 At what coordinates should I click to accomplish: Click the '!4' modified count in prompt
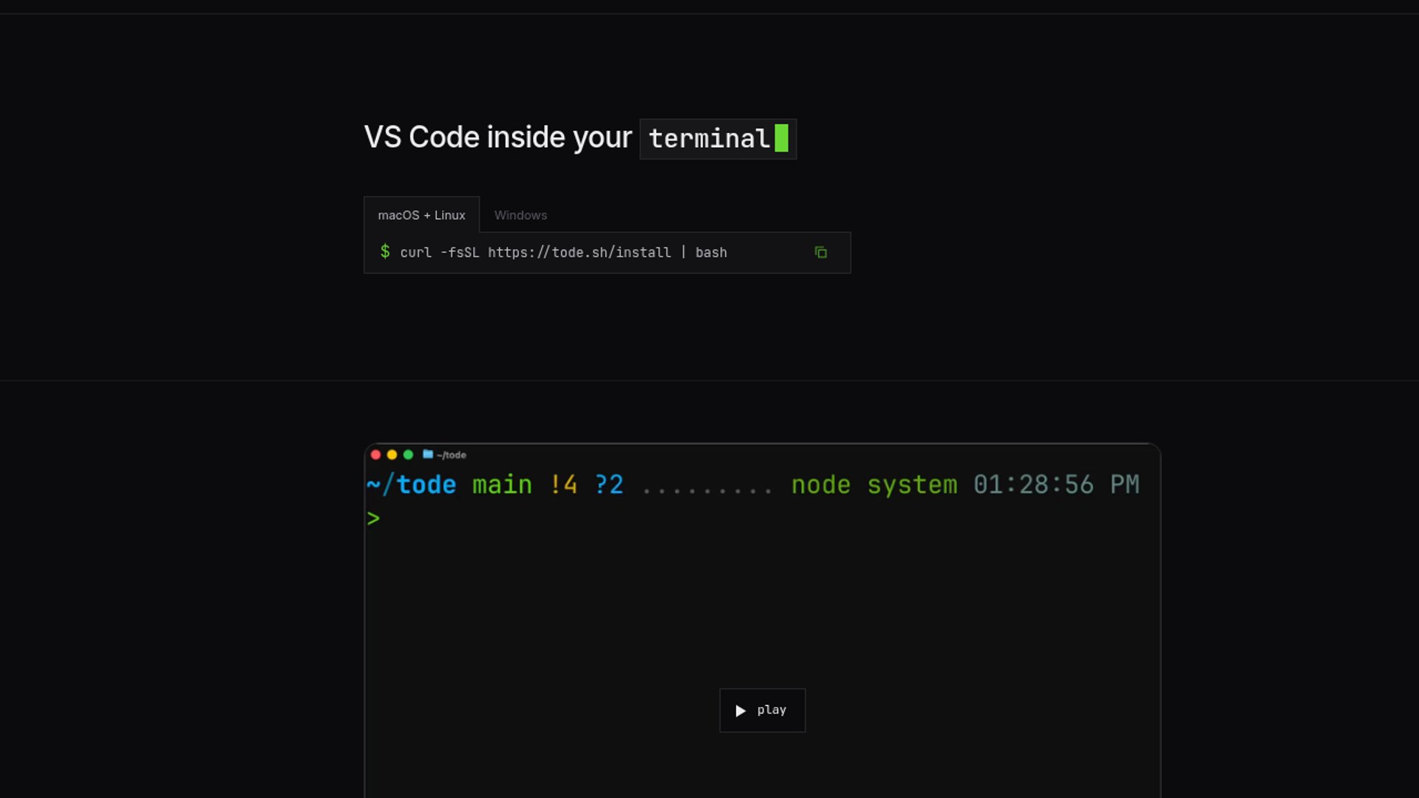tap(564, 485)
